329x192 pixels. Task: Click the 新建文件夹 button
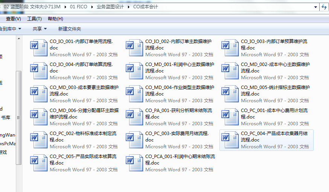[x=69, y=29]
